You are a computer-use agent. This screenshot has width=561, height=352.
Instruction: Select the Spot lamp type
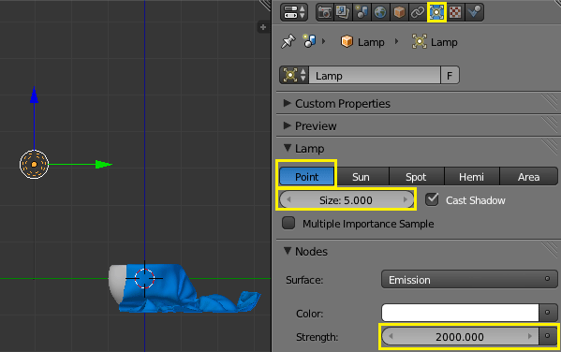click(416, 177)
